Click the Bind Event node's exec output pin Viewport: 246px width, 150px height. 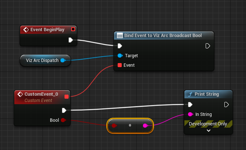pyautogui.click(x=208, y=46)
